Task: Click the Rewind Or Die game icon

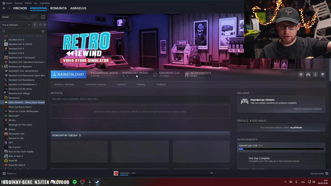Action: tap(6, 138)
